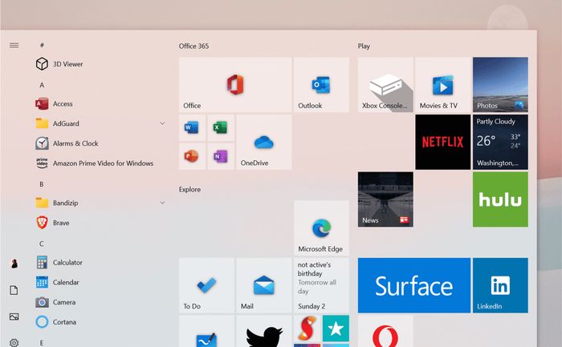This screenshot has width=562, height=347.
Task: Open the Photos live tile
Action: click(500, 85)
